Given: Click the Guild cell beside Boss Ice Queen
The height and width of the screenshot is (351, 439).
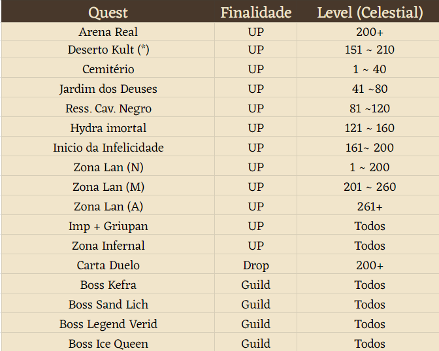Looking at the screenshot, I should (x=256, y=342).
